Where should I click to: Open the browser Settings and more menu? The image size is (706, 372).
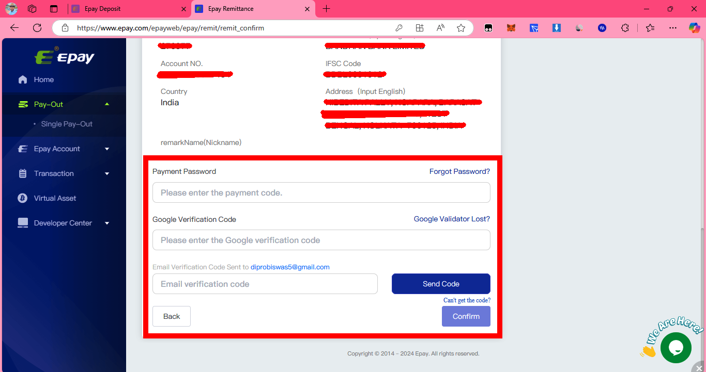coord(672,28)
